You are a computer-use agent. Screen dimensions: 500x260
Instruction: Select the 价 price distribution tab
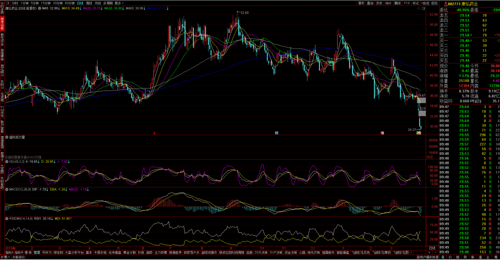(450, 257)
